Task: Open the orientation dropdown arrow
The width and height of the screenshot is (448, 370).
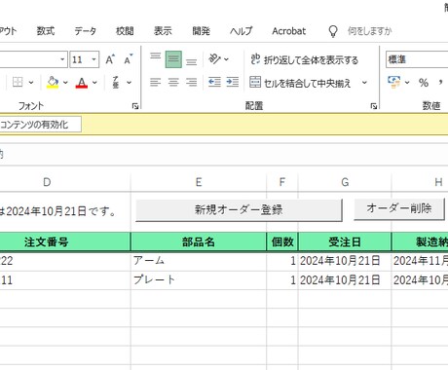Action: coord(226,59)
